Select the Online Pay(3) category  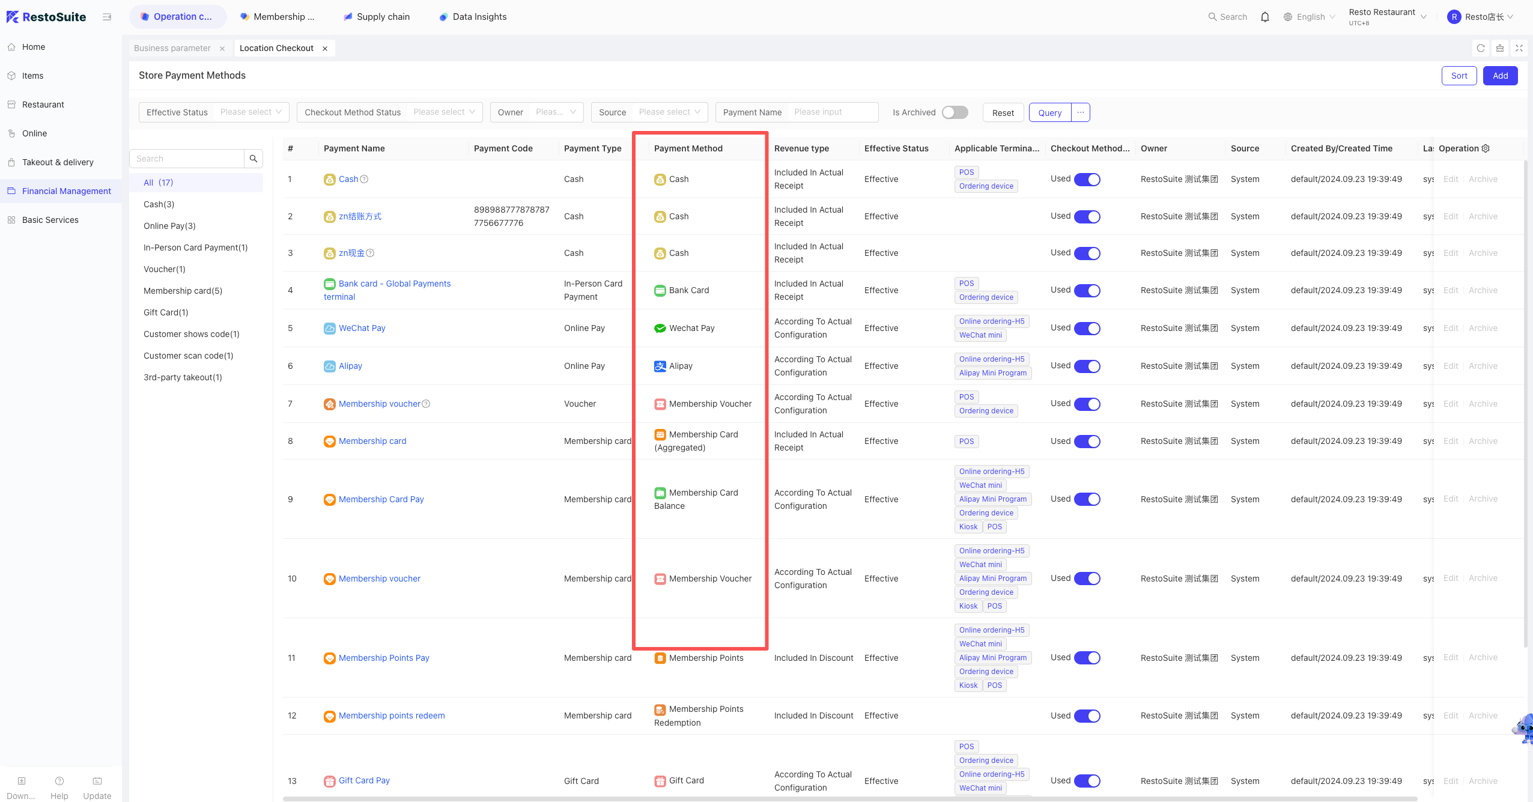pyautogui.click(x=169, y=226)
